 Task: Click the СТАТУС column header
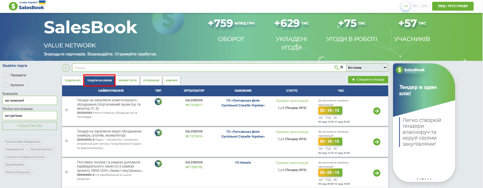click(x=292, y=91)
